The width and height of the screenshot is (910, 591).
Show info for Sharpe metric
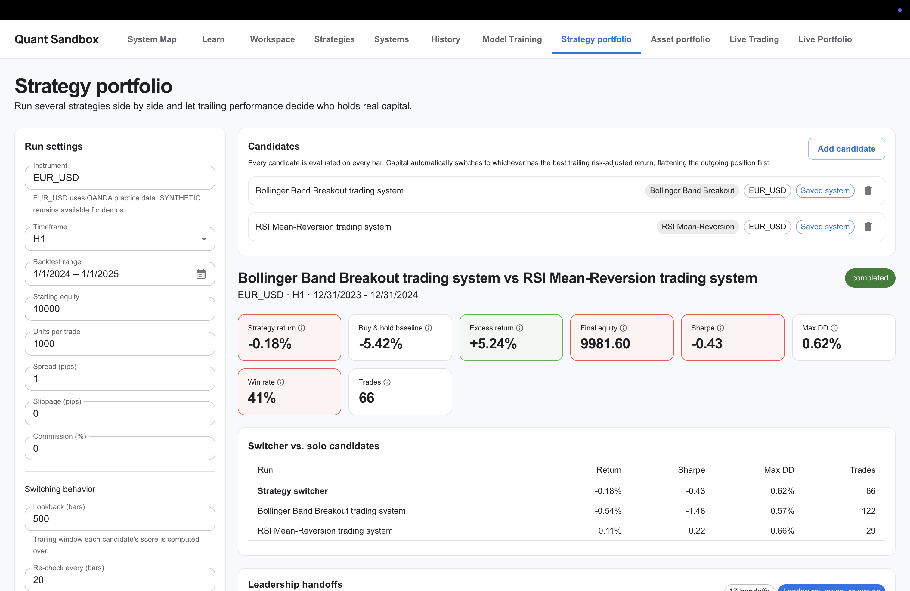click(720, 328)
